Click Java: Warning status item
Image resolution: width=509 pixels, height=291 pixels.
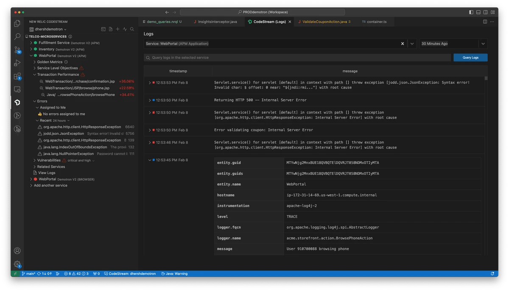point(174,274)
